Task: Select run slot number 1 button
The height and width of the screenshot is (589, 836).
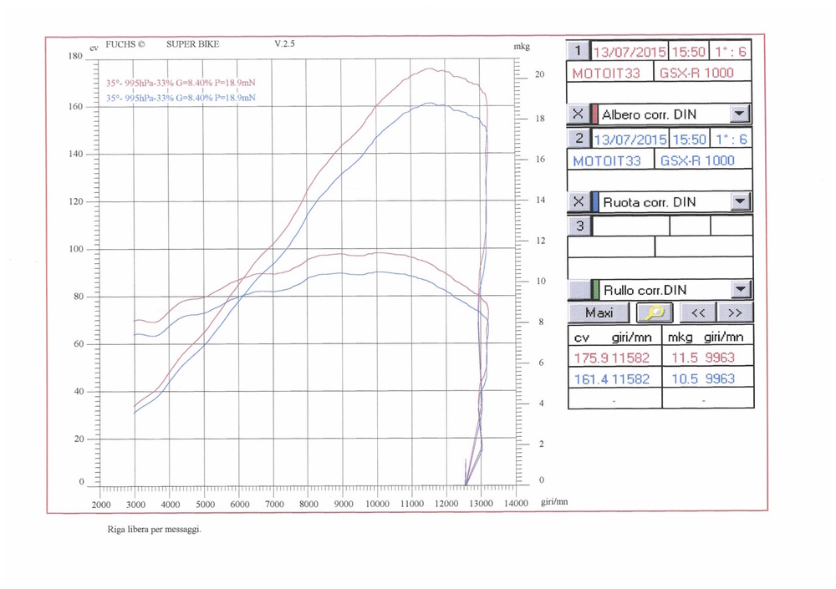Action: (x=579, y=51)
